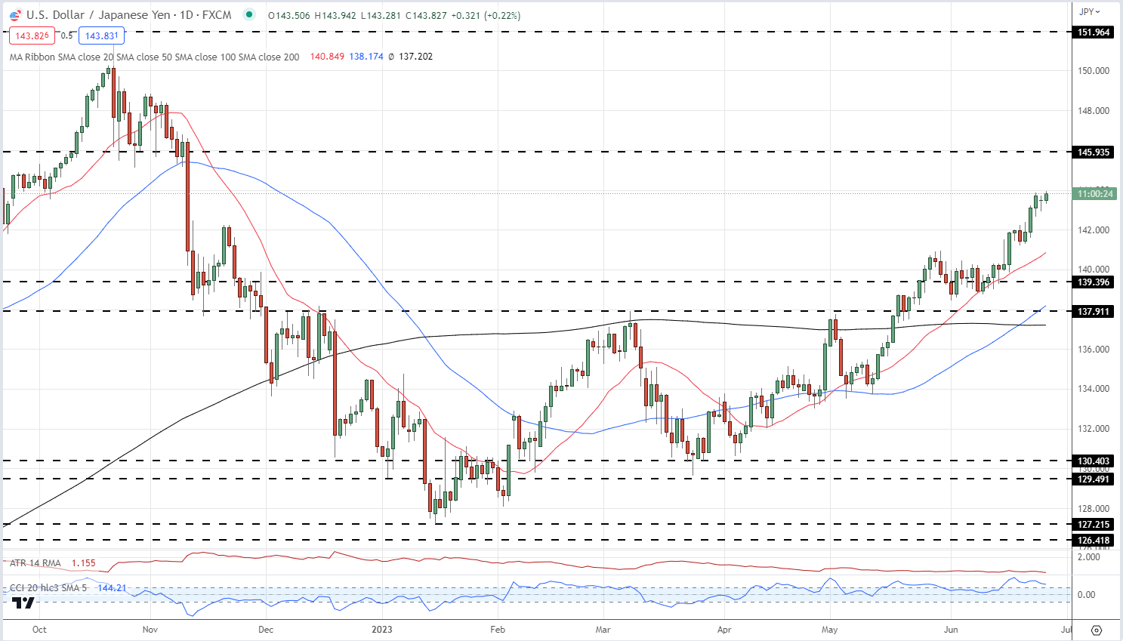
Task: Click the Jul label on the time axis
Action: tap(1066, 630)
